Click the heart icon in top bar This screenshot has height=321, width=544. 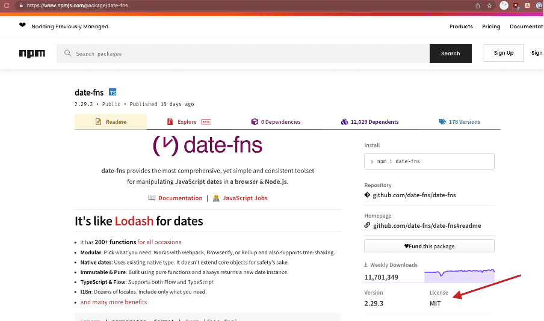[x=22, y=26]
